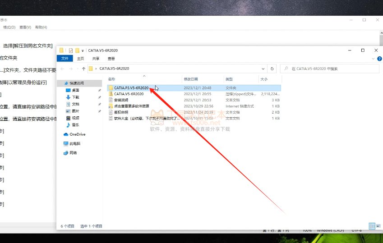The image size is (383, 243).
Task: Open 桌面 in quick access
Action: (x=75, y=90)
